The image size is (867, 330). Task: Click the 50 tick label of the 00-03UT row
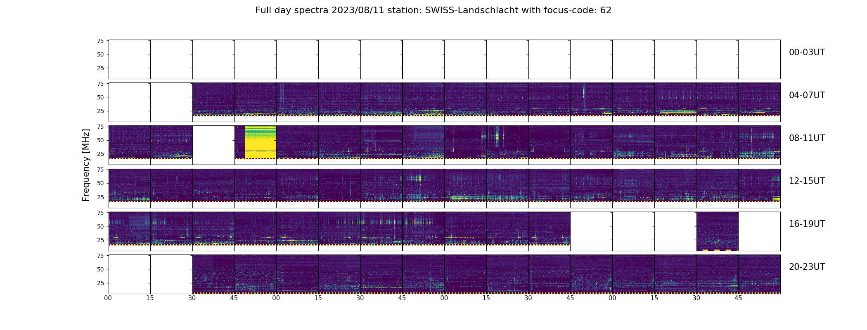[100, 54]
